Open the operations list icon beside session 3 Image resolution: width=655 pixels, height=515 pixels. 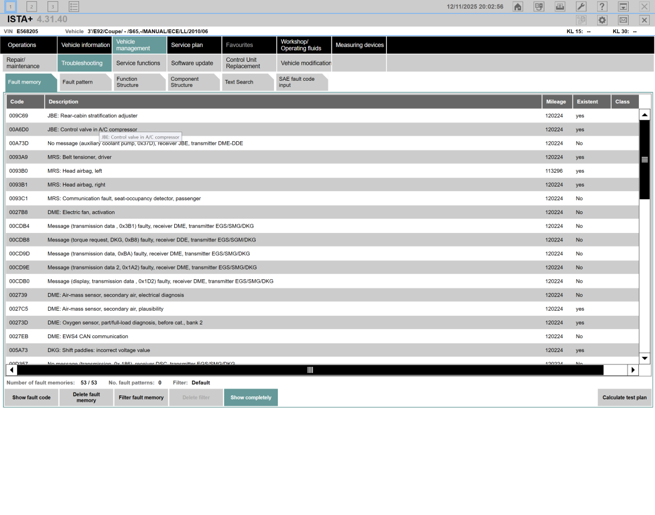[x=73, y=7]
